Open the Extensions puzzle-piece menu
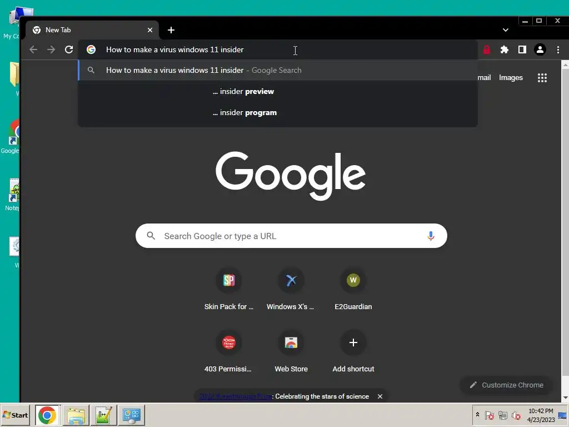Screen dimensions: 569x427 [x=505, y=49]
